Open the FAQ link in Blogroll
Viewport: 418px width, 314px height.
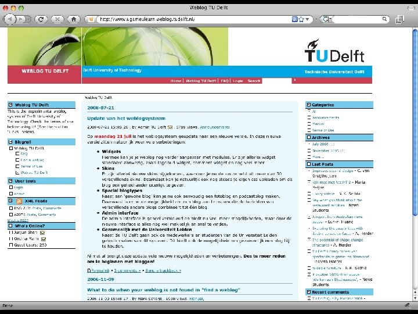[24, 154]
